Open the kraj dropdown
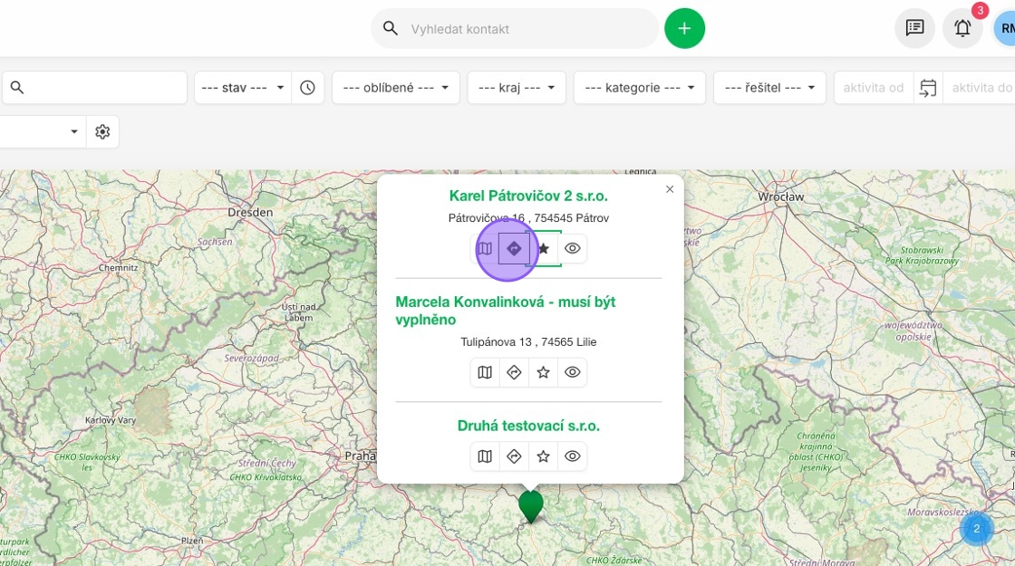This screenshot has height=566, width=1015. click(517, 87)
